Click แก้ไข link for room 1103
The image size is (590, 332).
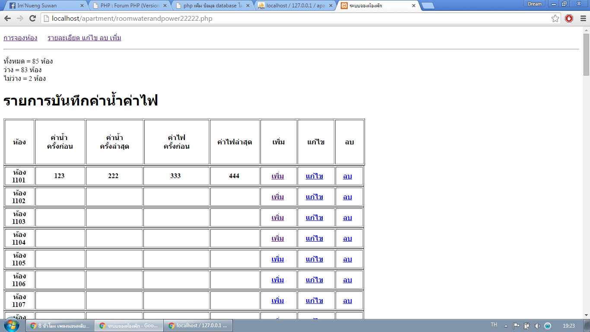[314, 217]
